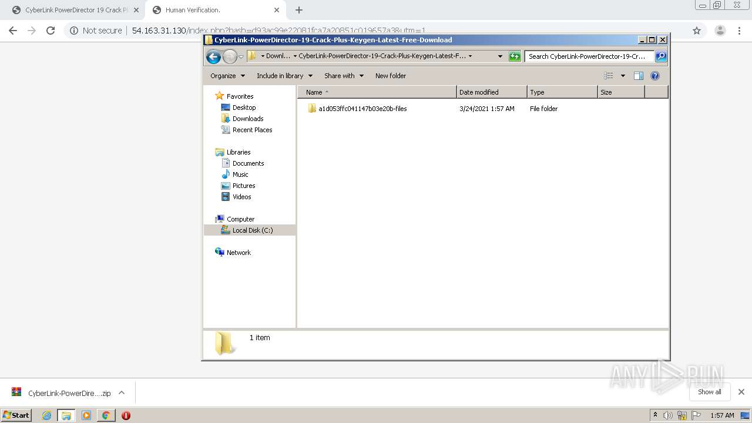This screenshot has width=752, height=423.
Task: Click Show all downloads button
Action: (x=710, y=392)
